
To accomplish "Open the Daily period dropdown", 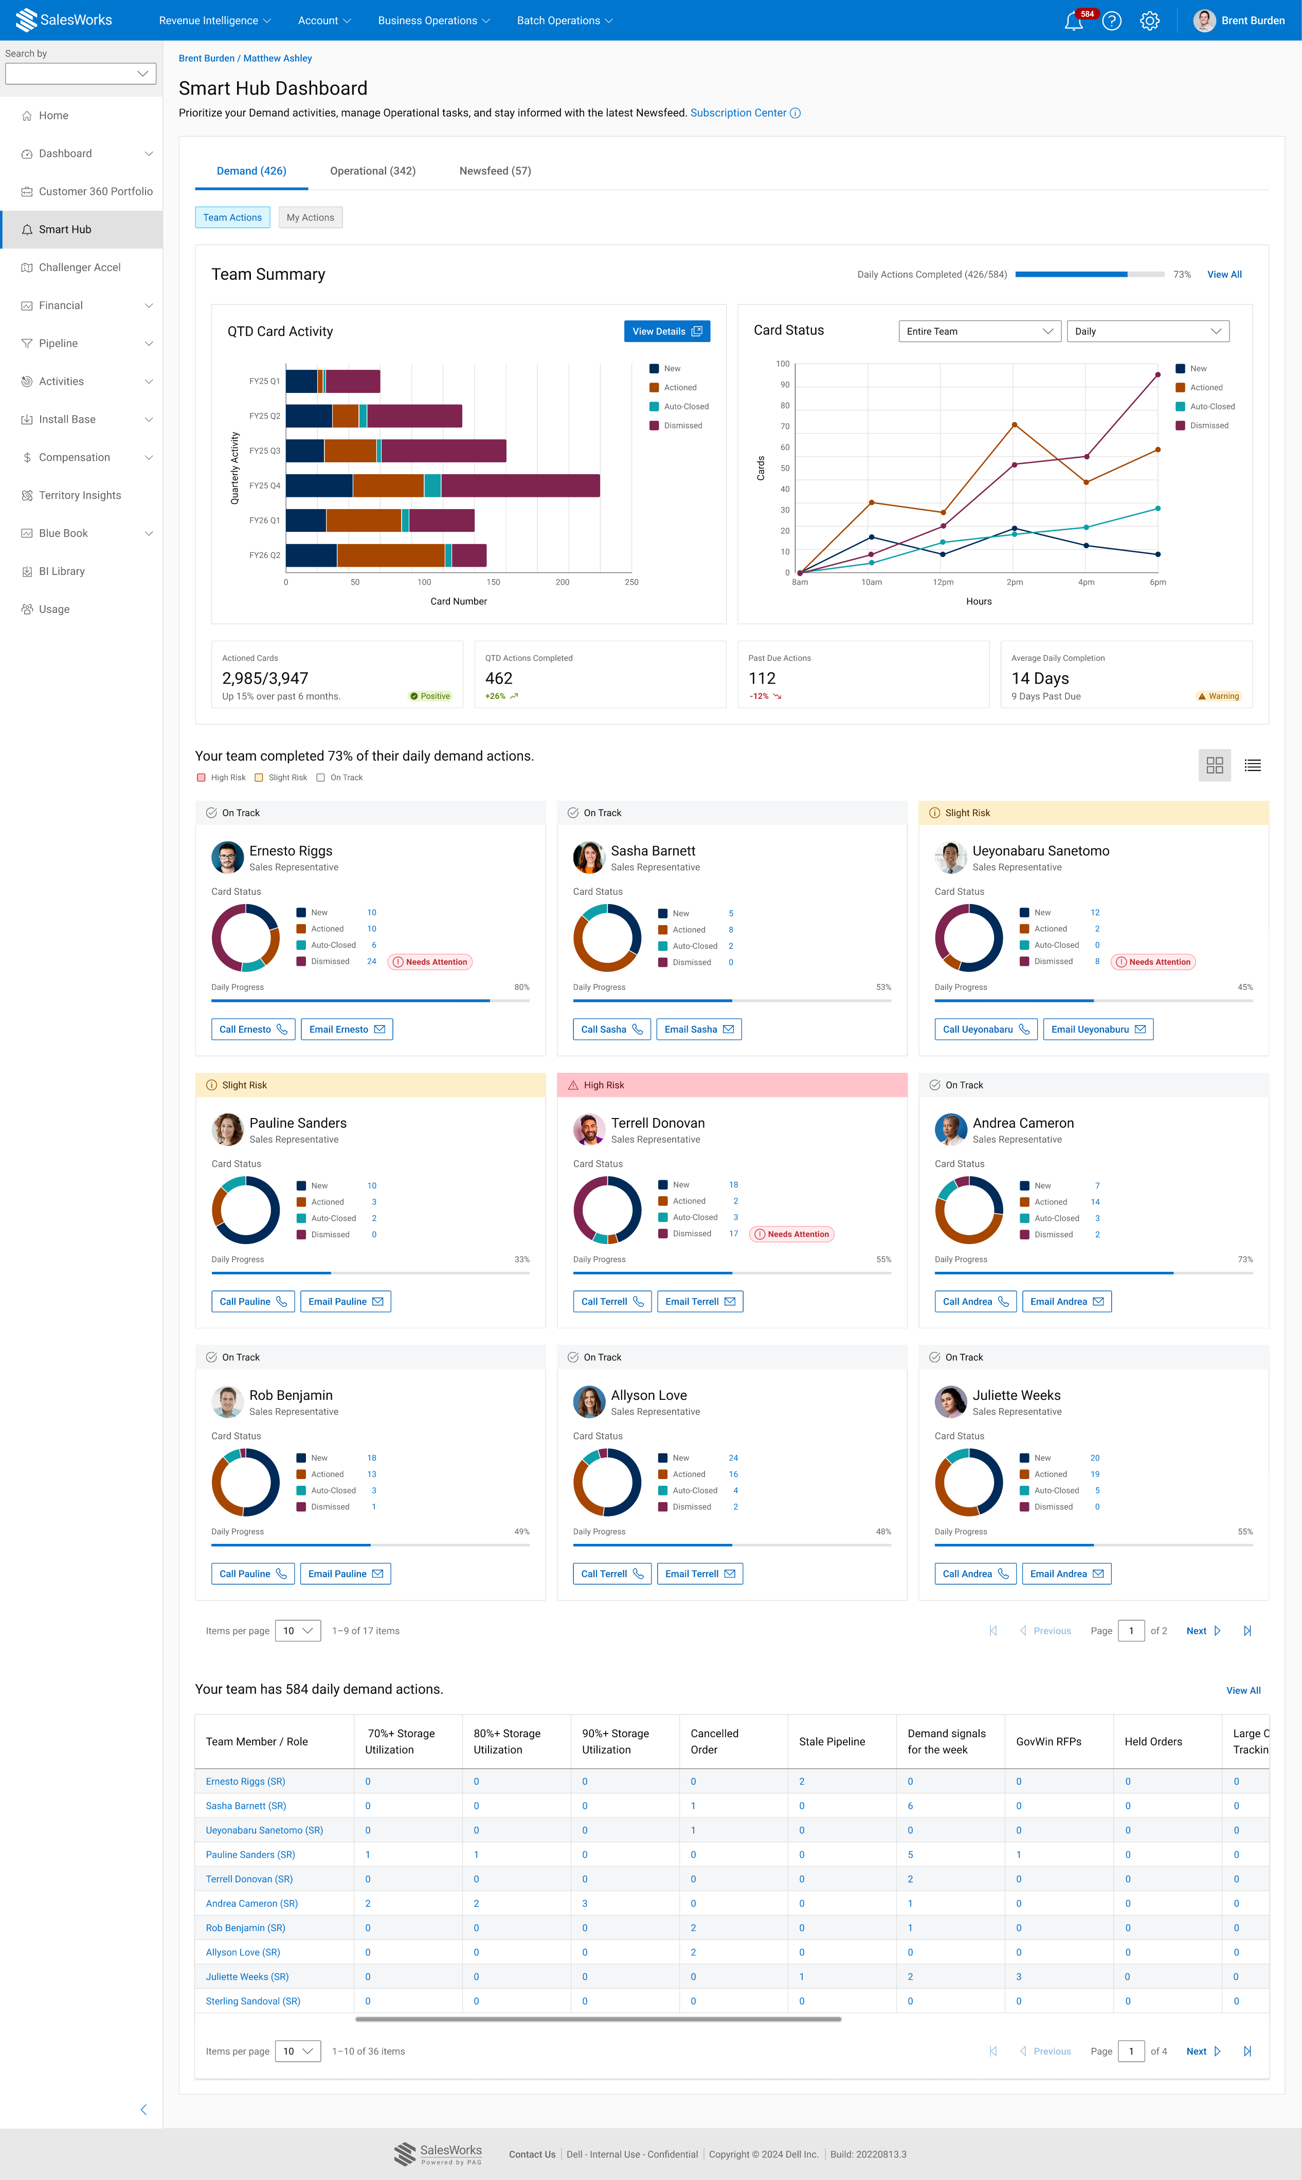I will (1148, 332).
